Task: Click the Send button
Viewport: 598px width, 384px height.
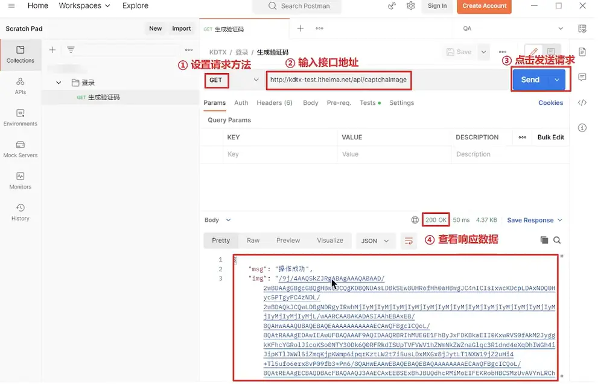Action: click(x=530, y=80)
